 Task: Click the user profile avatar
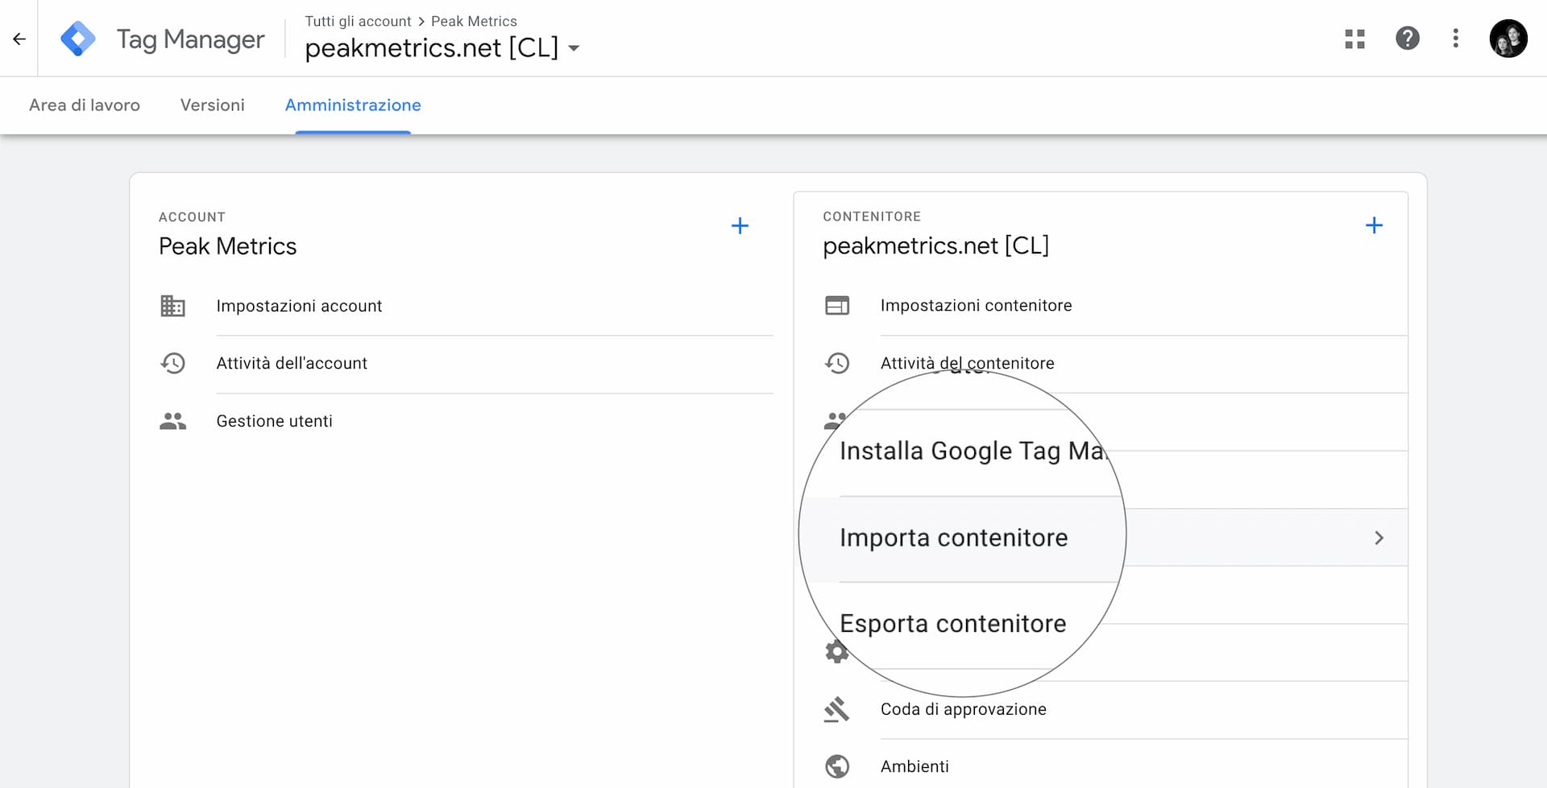[x=1508, y=39]
